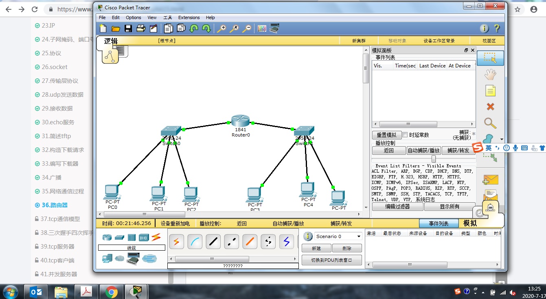This screenshot has width=546, height=299.
Task: Zoom in on the workspace
Action: pyautogui.click(x=221, y=28)
